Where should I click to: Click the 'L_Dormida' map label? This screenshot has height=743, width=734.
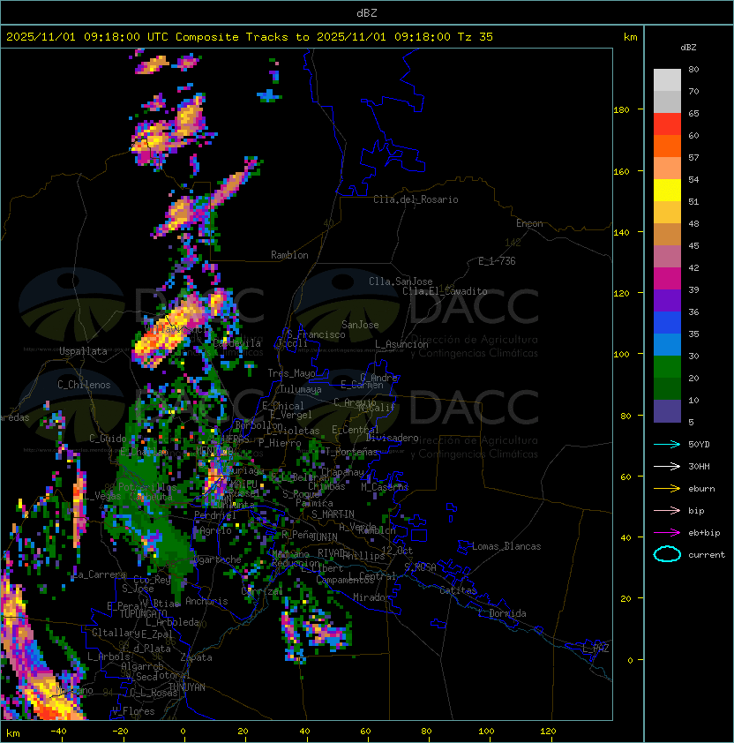[x=502, y=613]
